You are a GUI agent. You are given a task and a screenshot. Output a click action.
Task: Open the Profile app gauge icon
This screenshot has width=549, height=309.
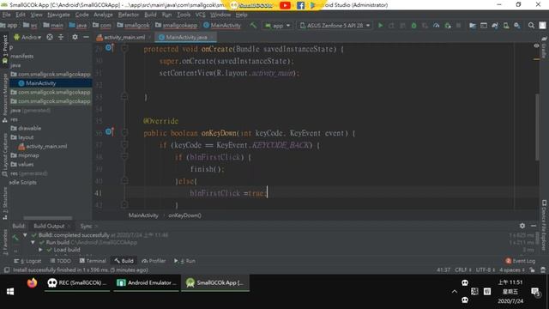437,25
